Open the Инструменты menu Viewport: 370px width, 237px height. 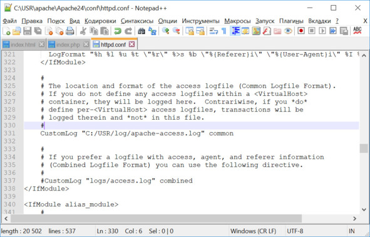point(200,21)
